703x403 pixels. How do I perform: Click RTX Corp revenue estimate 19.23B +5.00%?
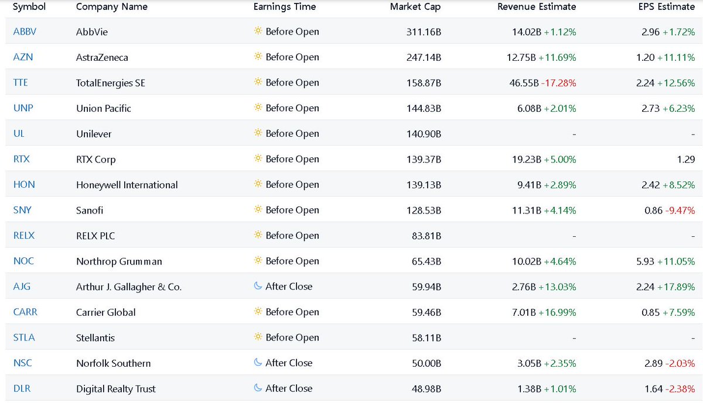point(544,159)
